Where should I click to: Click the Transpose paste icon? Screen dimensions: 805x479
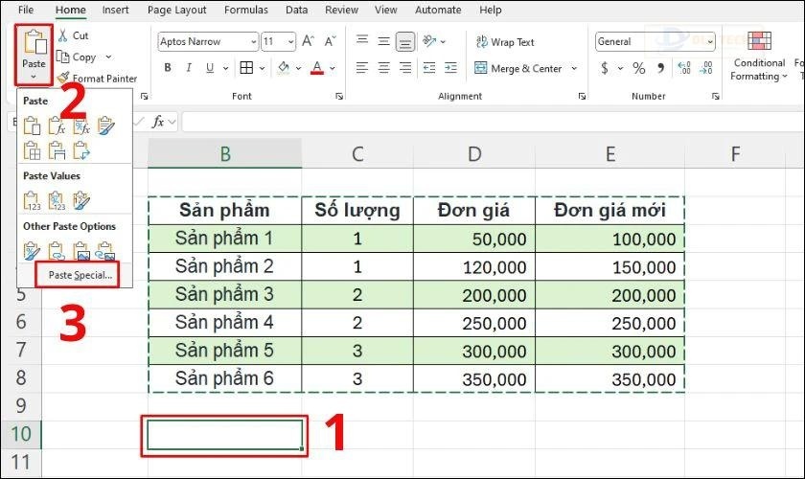(x=81, y=149)
